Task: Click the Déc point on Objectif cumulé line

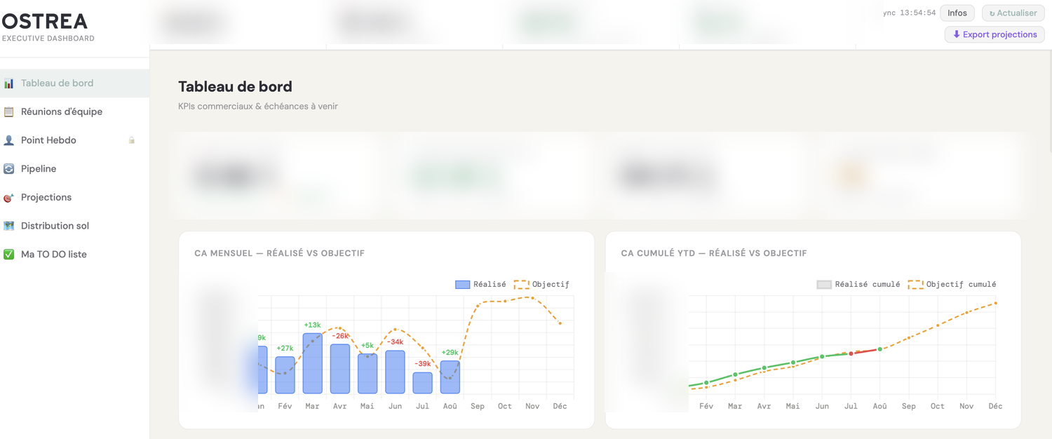Action: 995,304
